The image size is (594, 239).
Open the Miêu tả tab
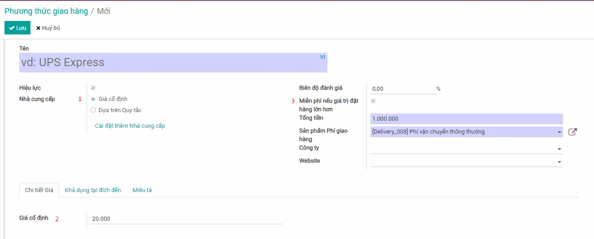click(142, 190)
